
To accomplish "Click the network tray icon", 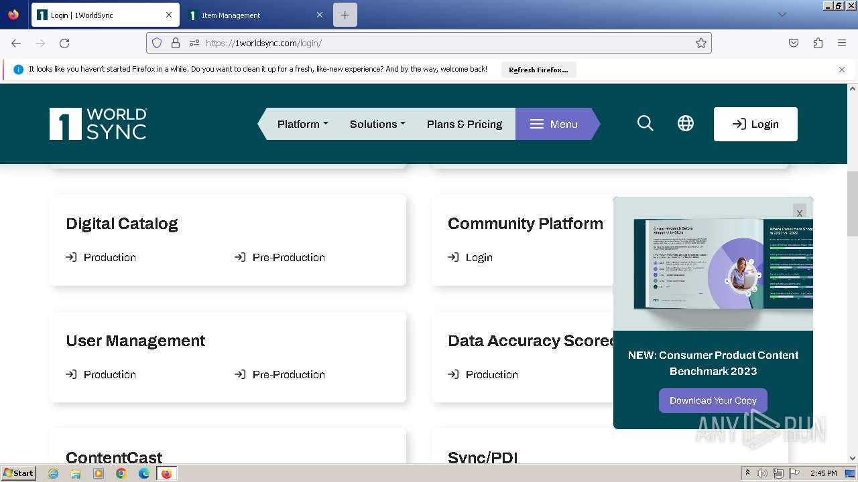I will point(778,473).
